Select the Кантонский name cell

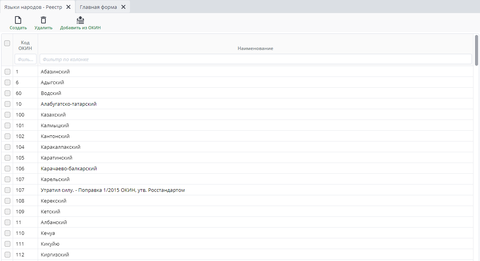(x=255, y=136)
